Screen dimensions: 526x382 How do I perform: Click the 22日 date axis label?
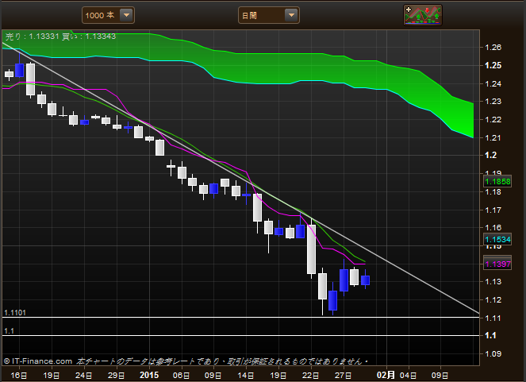pyautogui.click(x=311, y=376)
